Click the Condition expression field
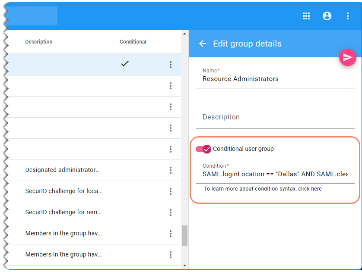Viewport: 362px width, 272px height. click(275, 174)
